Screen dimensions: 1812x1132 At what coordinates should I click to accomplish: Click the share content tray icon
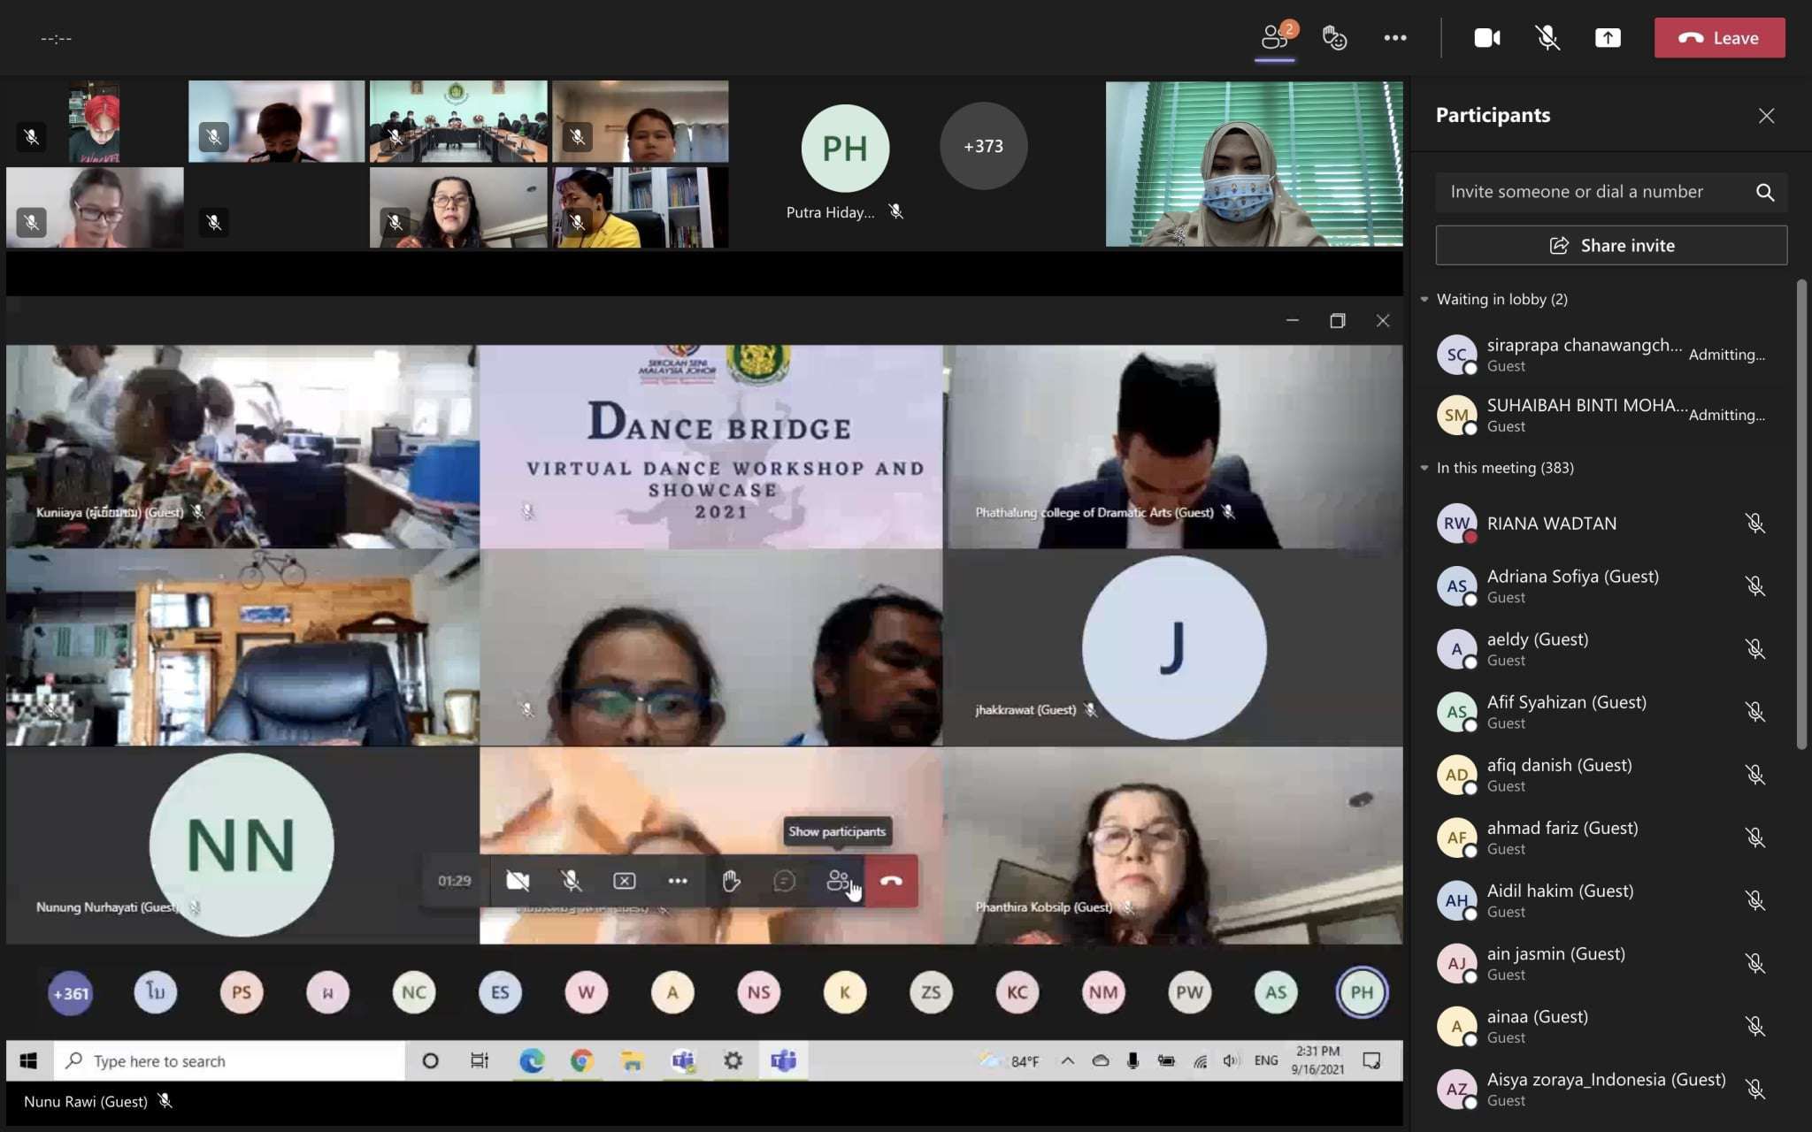1608,38
